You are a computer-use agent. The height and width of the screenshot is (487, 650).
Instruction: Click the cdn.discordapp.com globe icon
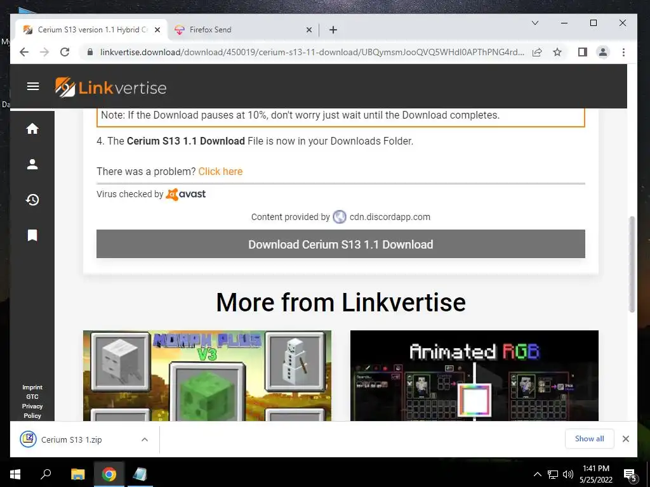340,217
